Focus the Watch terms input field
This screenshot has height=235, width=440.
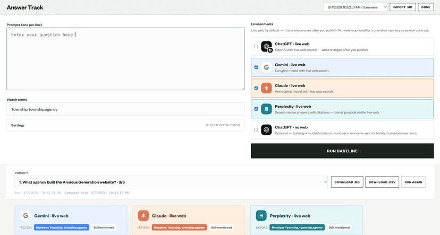coord(125,109)
